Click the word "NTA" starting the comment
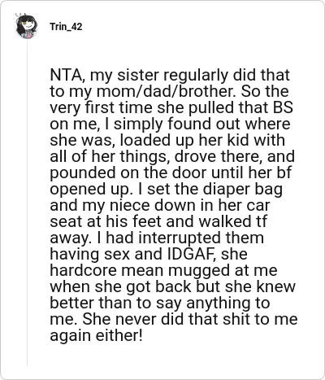Screen dimensions: 325x380 tap(65, 76)
